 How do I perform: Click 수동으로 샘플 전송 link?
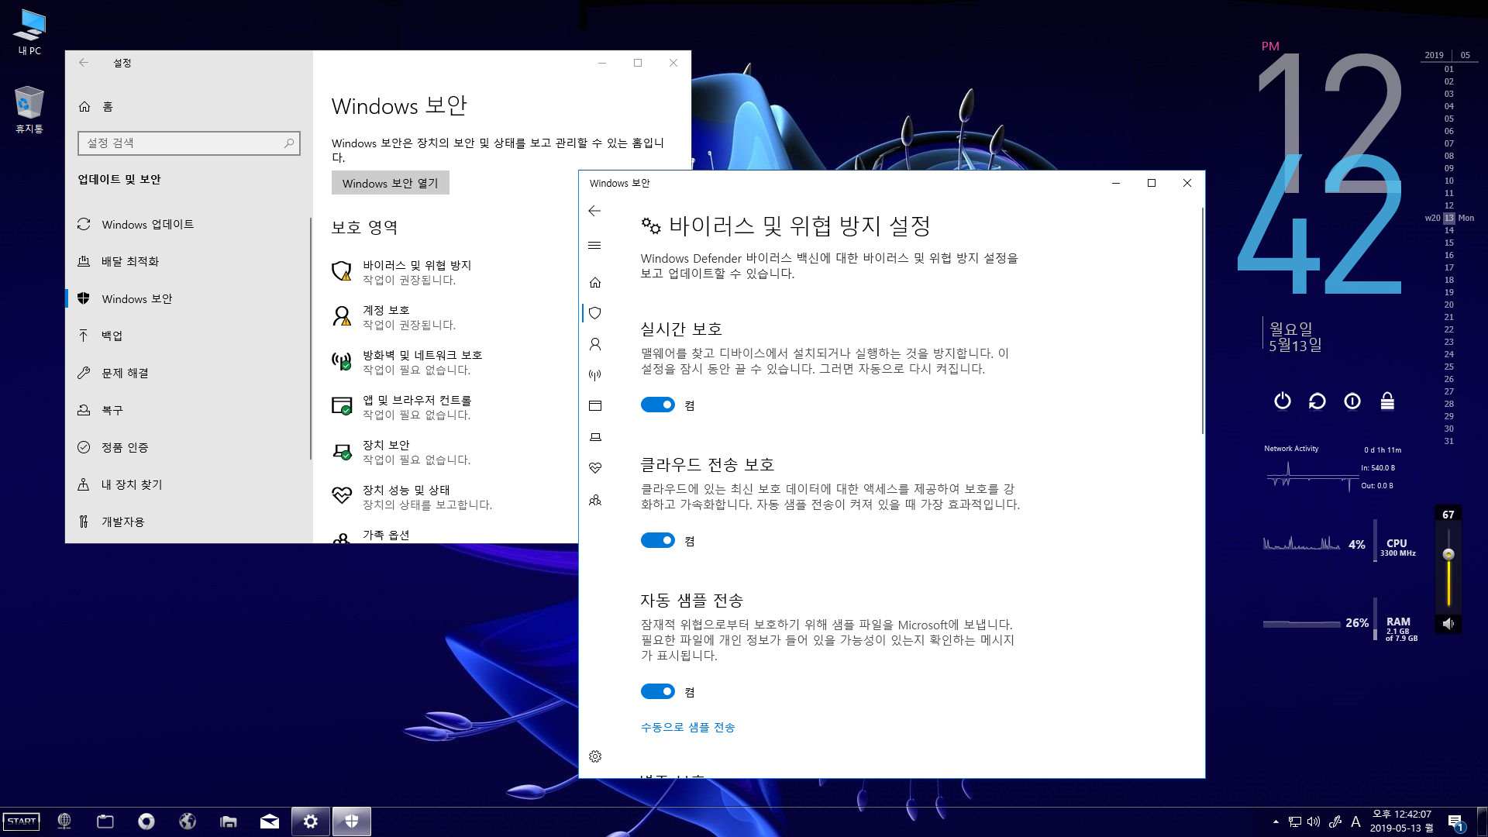(687, 727)
